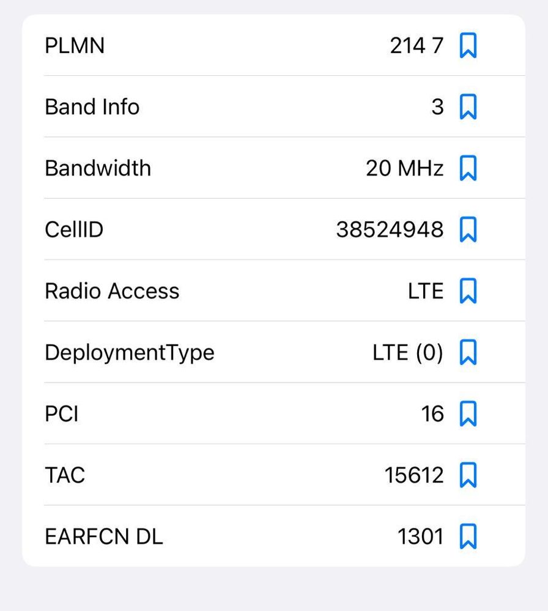Tap the Band Info label
Screen dimensions: 548x611
coord(92,107)
